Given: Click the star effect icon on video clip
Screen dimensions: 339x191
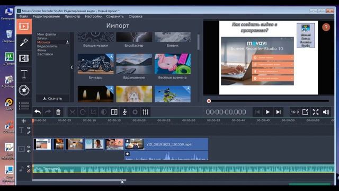Looking at the screenshot, I should pos(127,141).
